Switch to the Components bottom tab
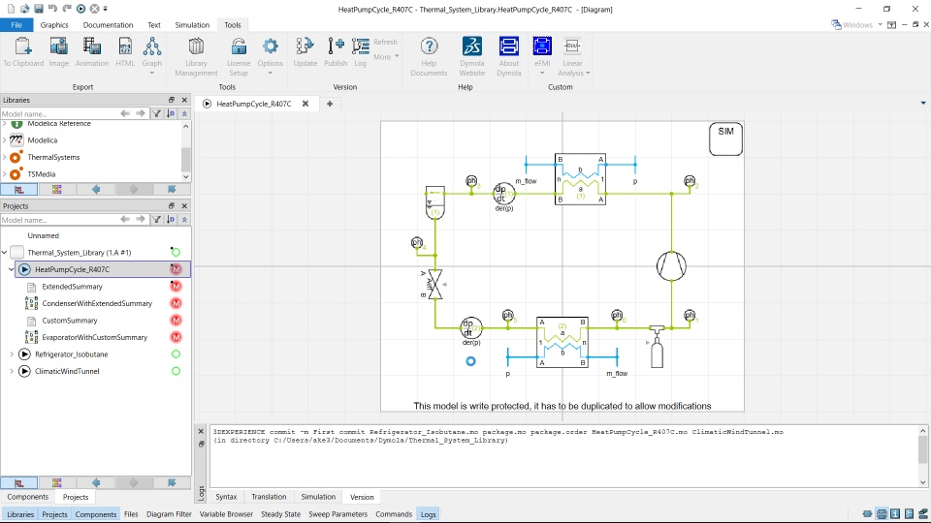Viewport: 931px width, 523px height. tap(28, 497)
